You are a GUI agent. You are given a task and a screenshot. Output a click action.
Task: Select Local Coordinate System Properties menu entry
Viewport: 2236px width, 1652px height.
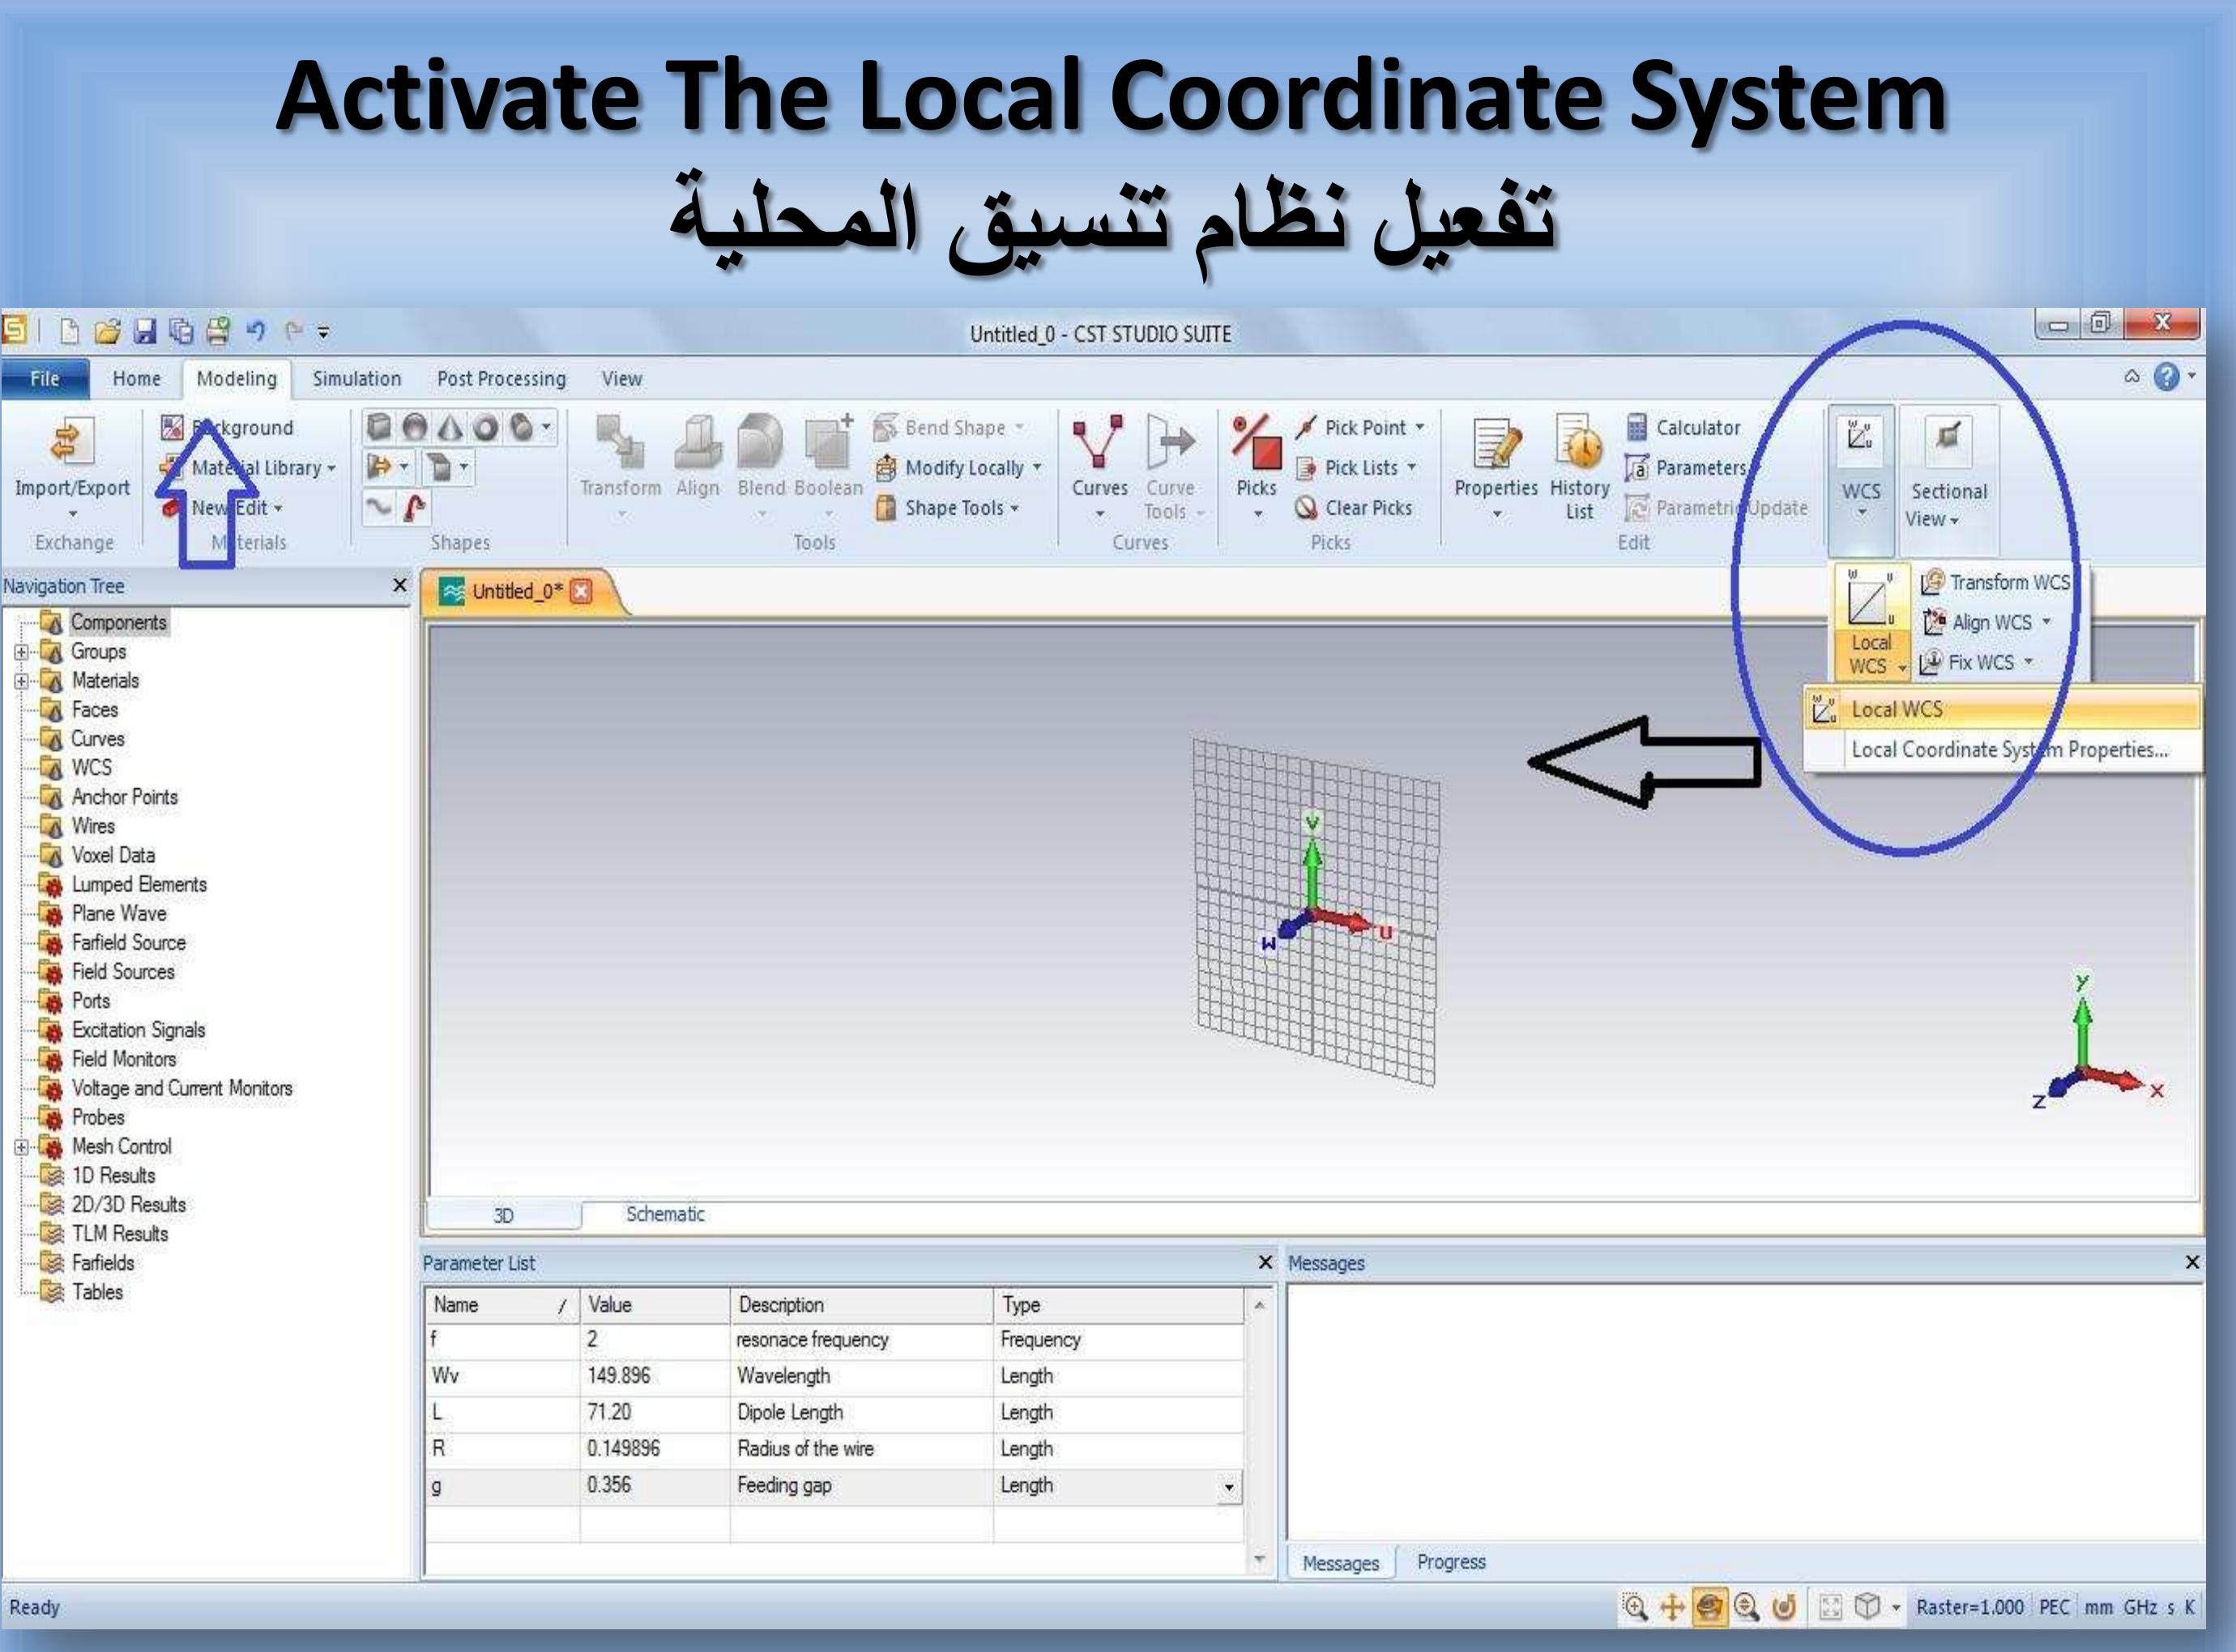2008,750
